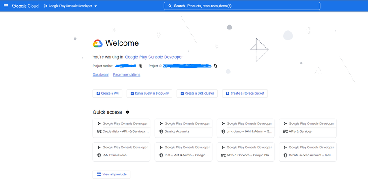Screen dimensions: 368x187
Task: Open the cmc demo – IAM & Admin card
Action: click(245, 128)
